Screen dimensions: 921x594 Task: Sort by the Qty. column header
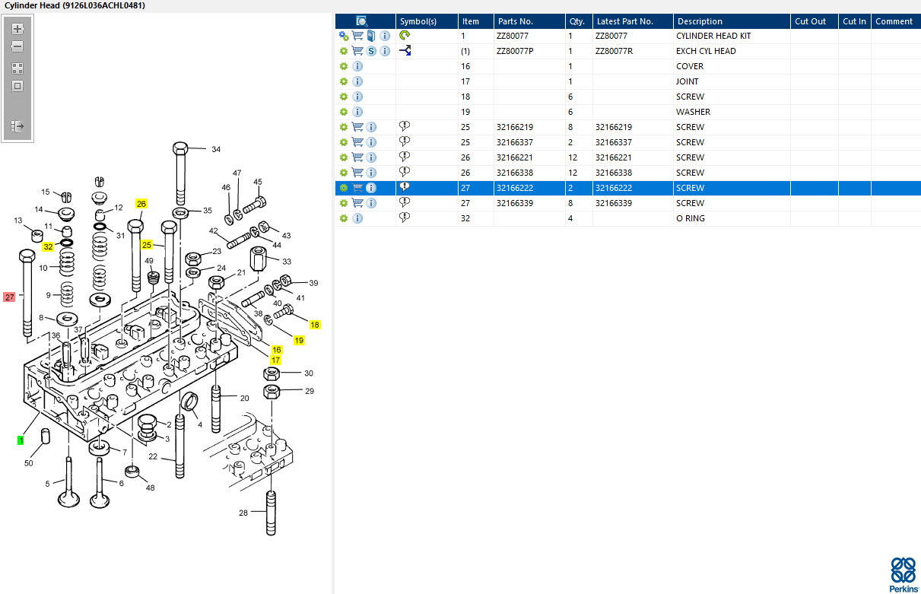[x=579, y=21]
